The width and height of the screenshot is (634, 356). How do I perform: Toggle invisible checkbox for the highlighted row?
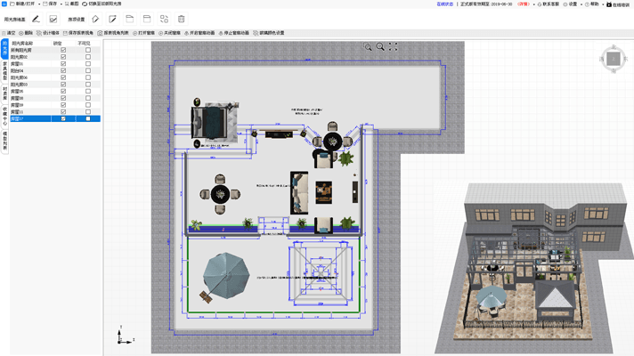point(88,118)
